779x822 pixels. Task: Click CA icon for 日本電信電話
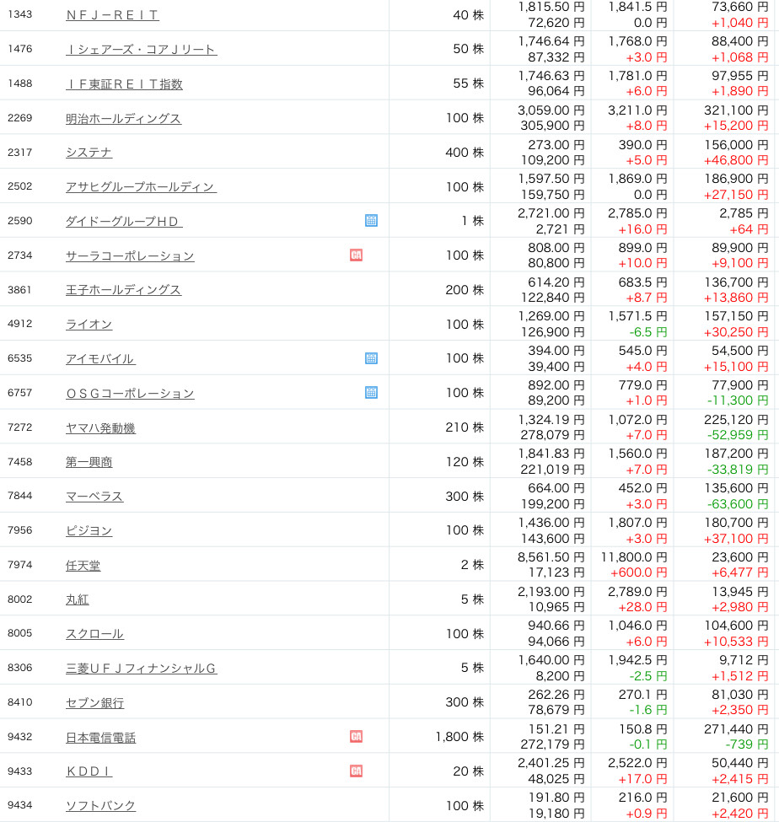click(356, 737)
